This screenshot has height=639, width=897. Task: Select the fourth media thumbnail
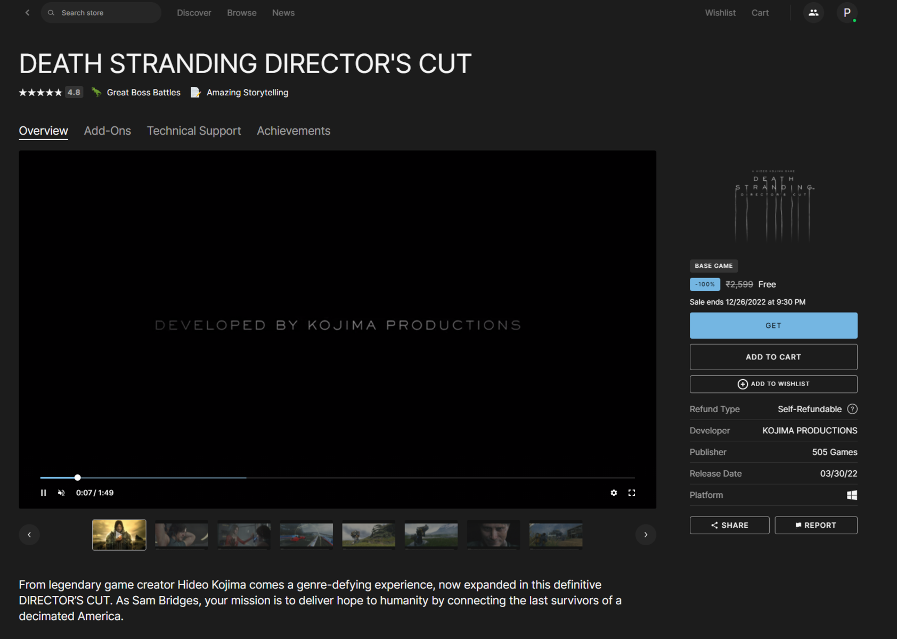click(x=306, y=535)
